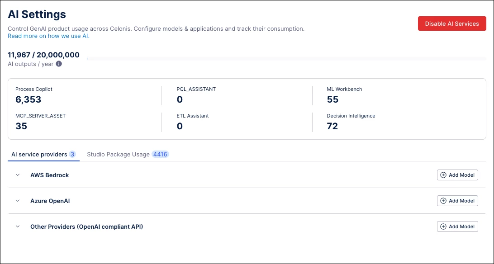Viewport: 494px width, 264px height.
Task: Select the Process Copilot usage count
Action: [28, 99]
